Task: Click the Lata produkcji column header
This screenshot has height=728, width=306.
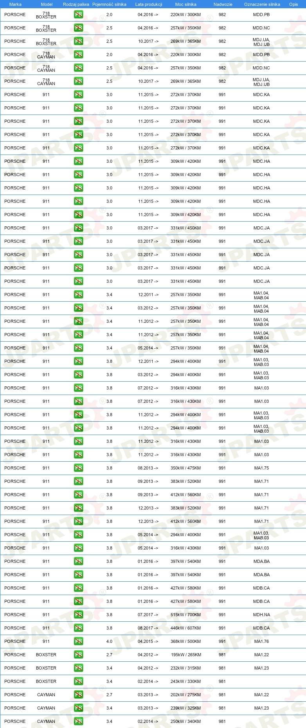Action: [x=149, y=4]
